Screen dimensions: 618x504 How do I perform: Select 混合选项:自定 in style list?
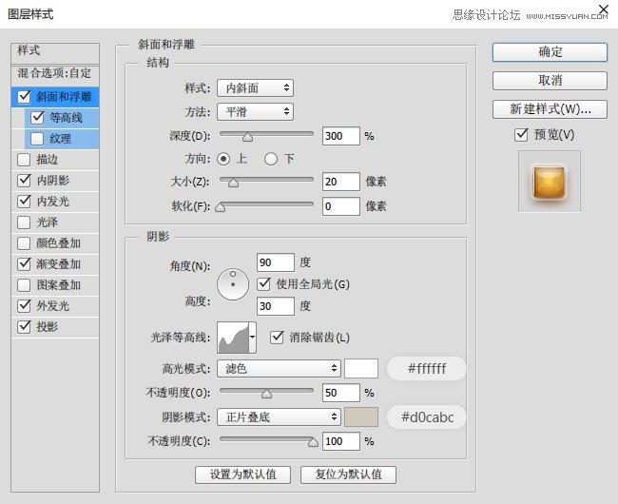click(55, 73)
